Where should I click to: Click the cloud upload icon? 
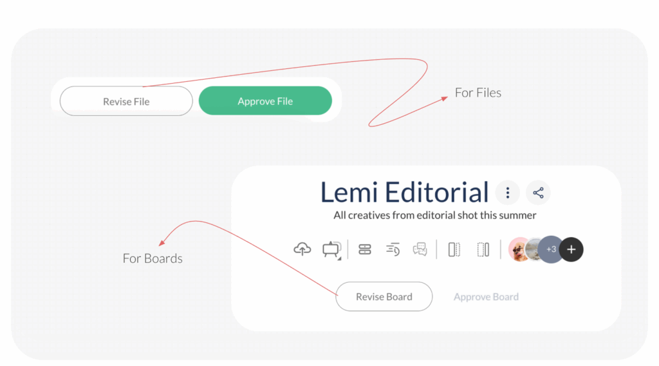[302, 249]
